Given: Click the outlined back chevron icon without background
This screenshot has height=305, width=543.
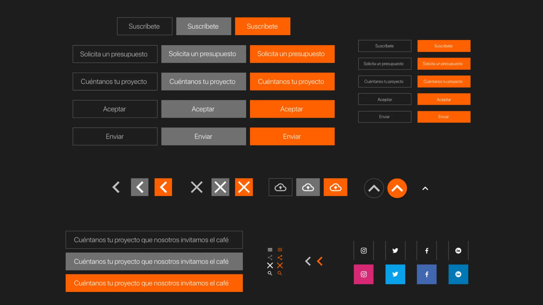Looking at the screenshot, I should 116,187.
